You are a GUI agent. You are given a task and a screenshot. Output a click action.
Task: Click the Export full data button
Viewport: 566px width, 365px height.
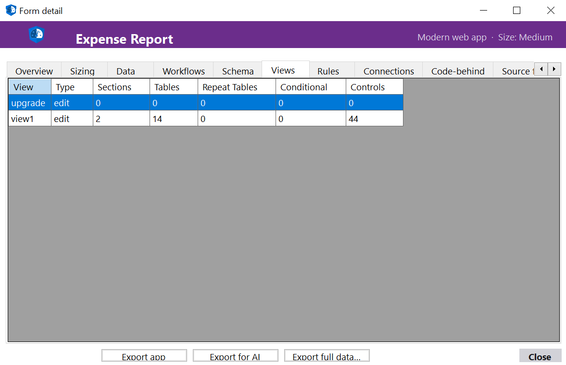click(327, 355)
